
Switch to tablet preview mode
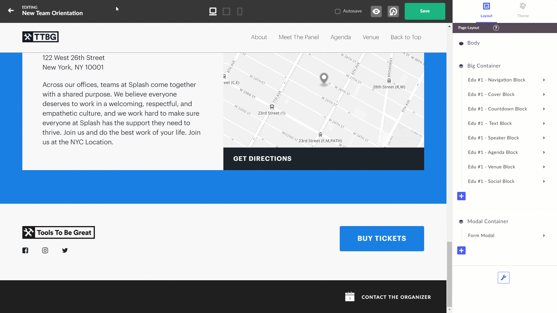pos(226,11)
